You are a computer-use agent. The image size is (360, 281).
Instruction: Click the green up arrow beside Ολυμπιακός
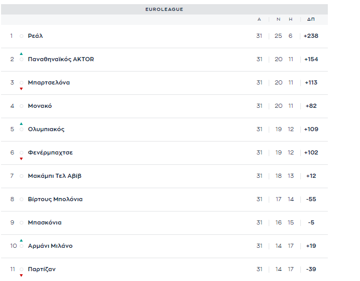21,123
